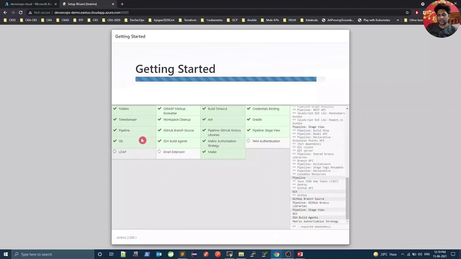Open PowerShell from the taskbar
Image resolution: width=461 pixels, height=259 pixels.
(x=147, y=254)
